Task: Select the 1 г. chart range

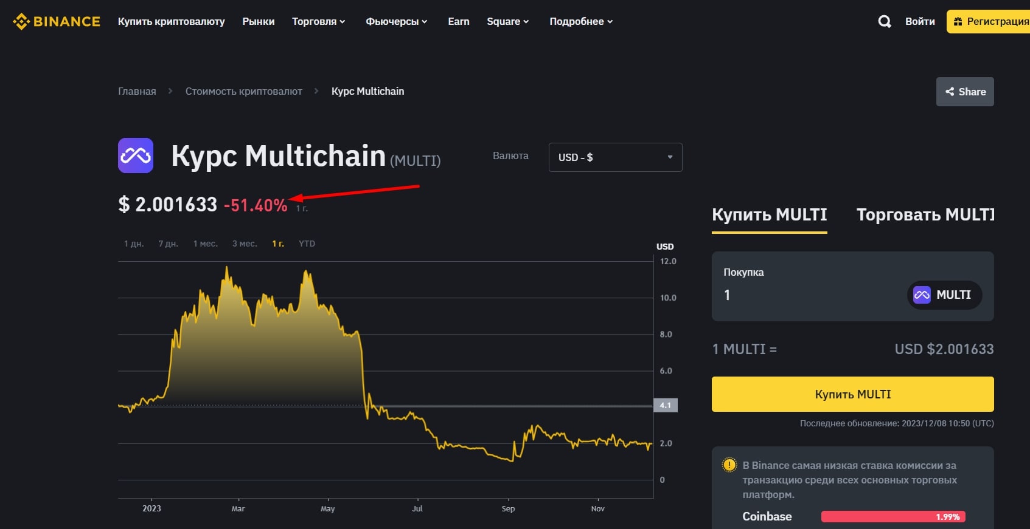Action: [278, 244]
